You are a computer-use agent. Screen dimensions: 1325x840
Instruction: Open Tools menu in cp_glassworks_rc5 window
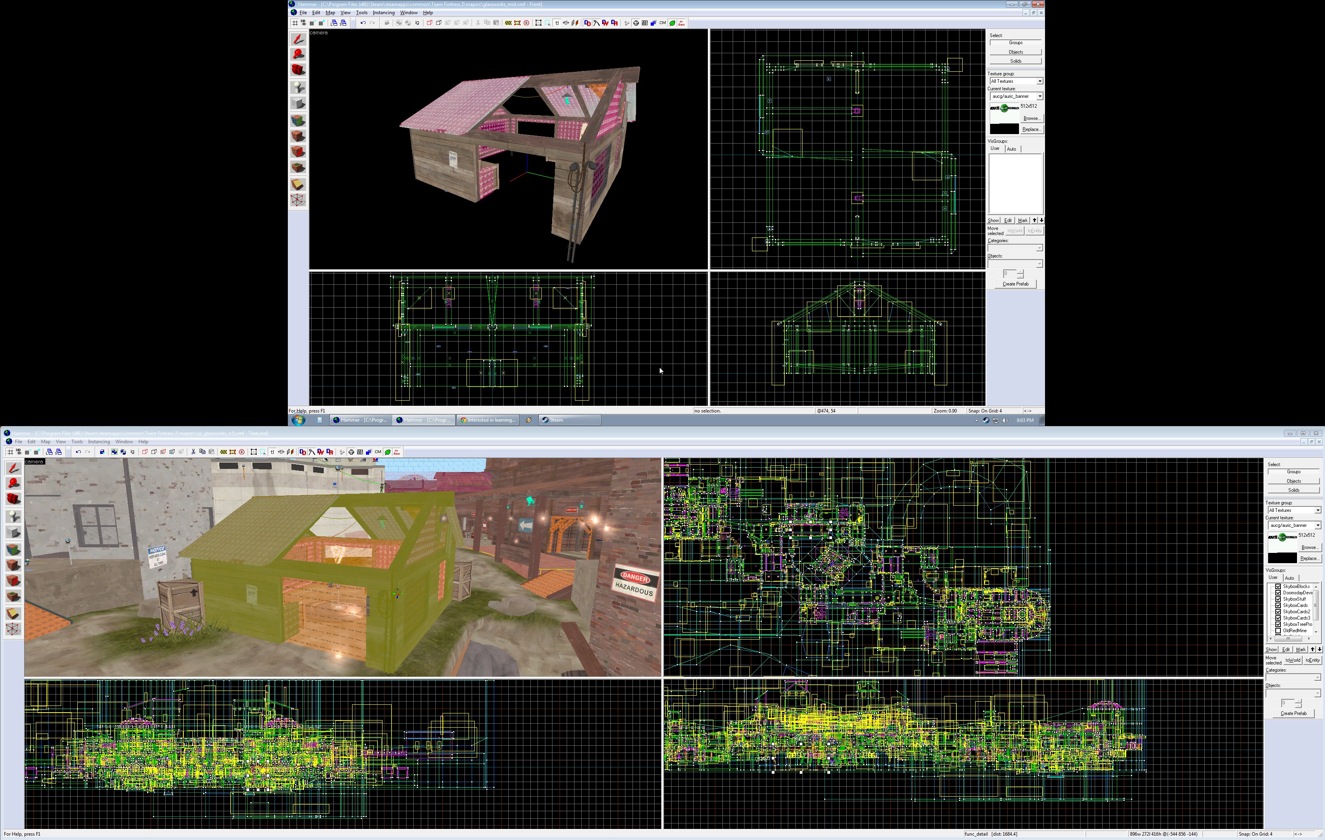pyautogui.click(x=77, y=441)
